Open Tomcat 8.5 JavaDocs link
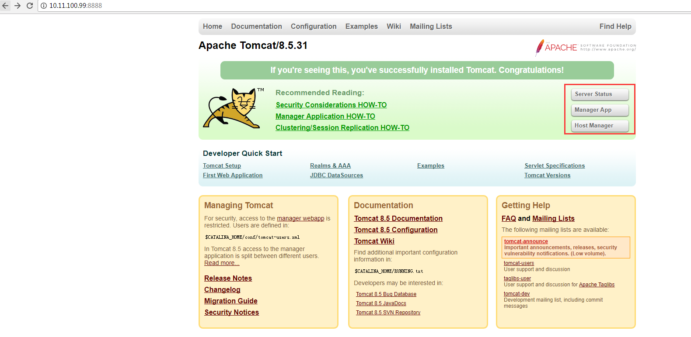The width and height of the screenshot is (691, 337). pos(381,303)
